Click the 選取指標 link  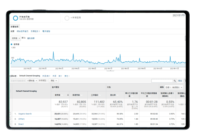pyautogui.click(x=31, y=38)
